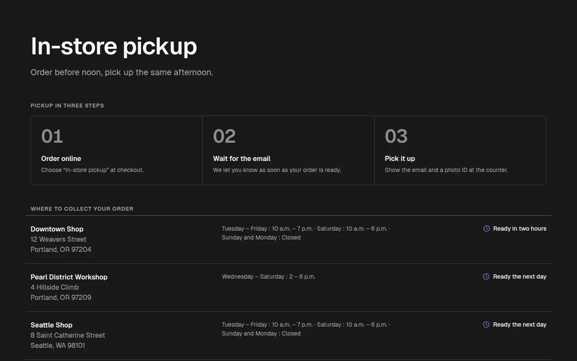Click the "Seattle, WA 98101" address line
This screenshot has height=361, width=577.
58,345
